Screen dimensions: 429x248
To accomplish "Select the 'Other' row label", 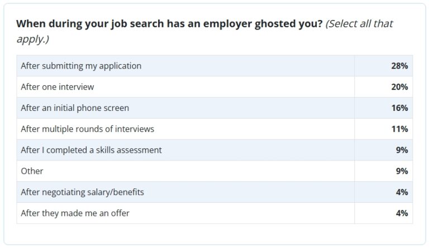I will tap(32, 171).
